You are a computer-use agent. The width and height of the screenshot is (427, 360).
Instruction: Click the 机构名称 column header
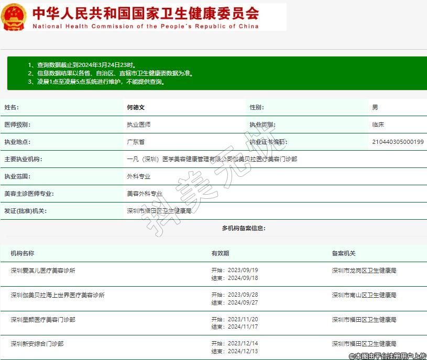coord(23,253)
